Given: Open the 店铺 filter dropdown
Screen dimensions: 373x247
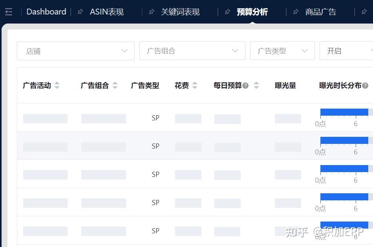Looking at the screenshot, I should click(x=75, y=51).
